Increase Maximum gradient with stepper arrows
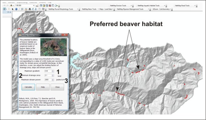 (53, 71)
